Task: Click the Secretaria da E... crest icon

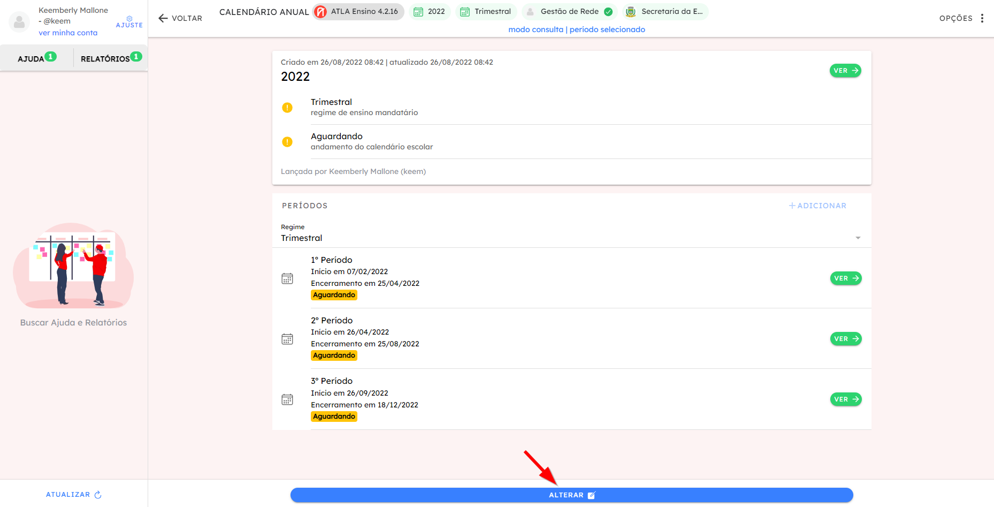Action: [x=631, y=12]
